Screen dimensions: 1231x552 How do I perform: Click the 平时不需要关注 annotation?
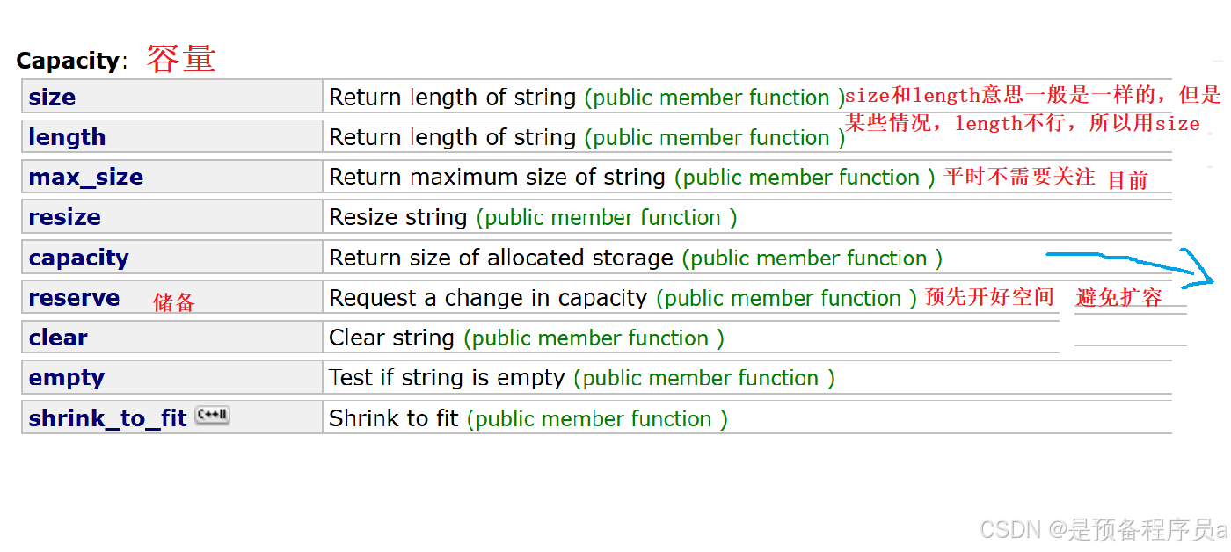(1020, 177)
